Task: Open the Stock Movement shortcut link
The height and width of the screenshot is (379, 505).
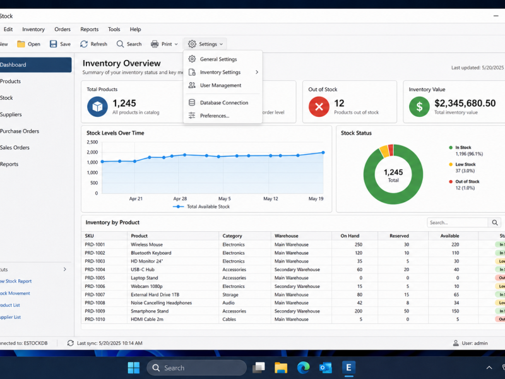Action: pyautogui.click(x=15, y=293)
